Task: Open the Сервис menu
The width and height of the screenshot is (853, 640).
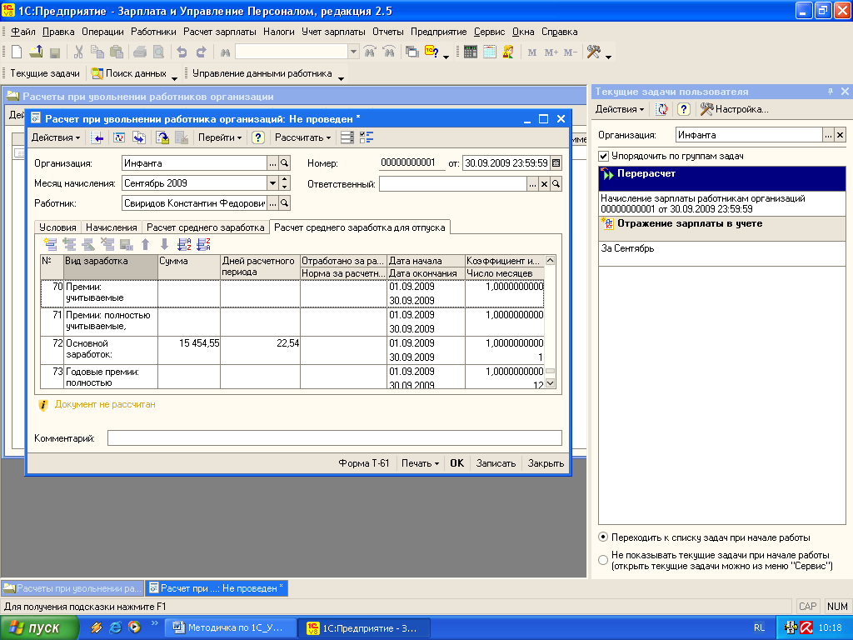Action: (489, 32)
